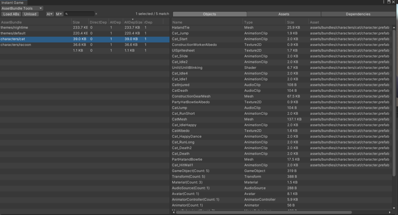Click in the bundle search input field

point(81,14)
